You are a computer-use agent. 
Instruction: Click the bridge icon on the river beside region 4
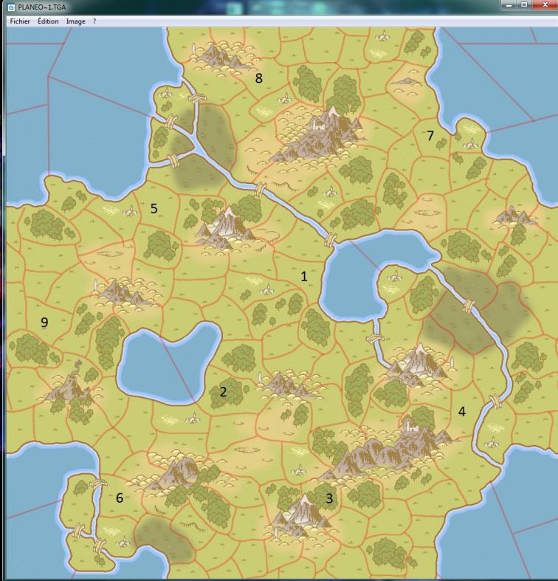pos(495,402)
